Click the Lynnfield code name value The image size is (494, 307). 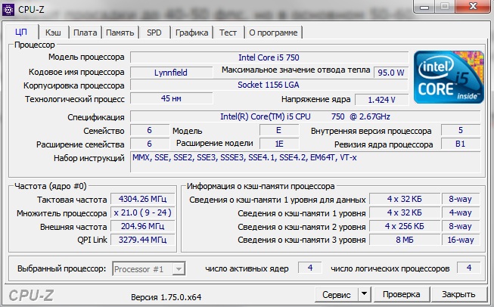[x=171, y=73]
